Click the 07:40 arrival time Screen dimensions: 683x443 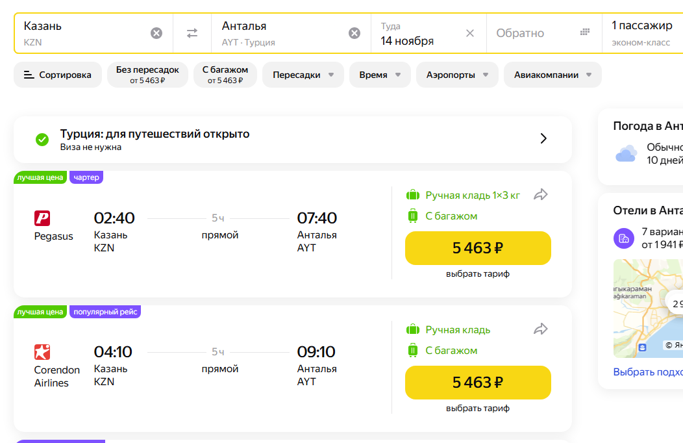click(317, 218)
